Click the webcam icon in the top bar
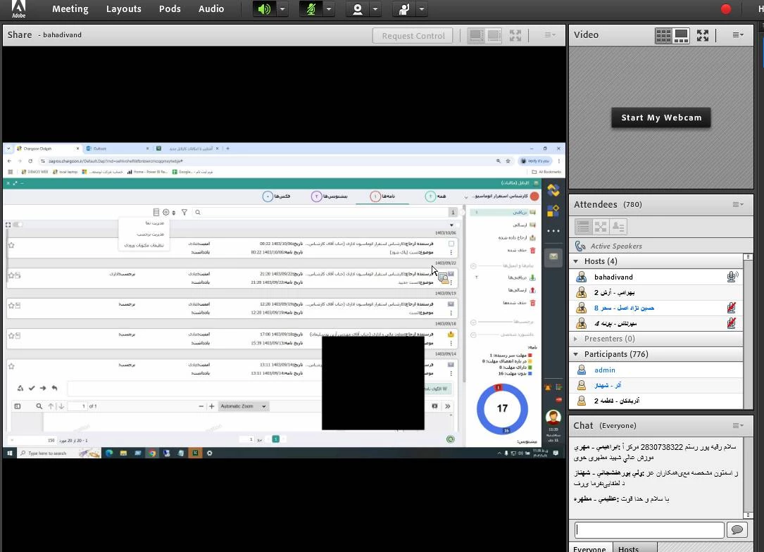 click(x=358, y=9)
